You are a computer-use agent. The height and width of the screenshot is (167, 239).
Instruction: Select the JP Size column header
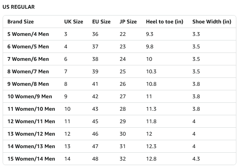pyautogui.click(x=128, y=22)
